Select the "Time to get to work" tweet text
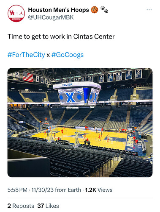 61,36
